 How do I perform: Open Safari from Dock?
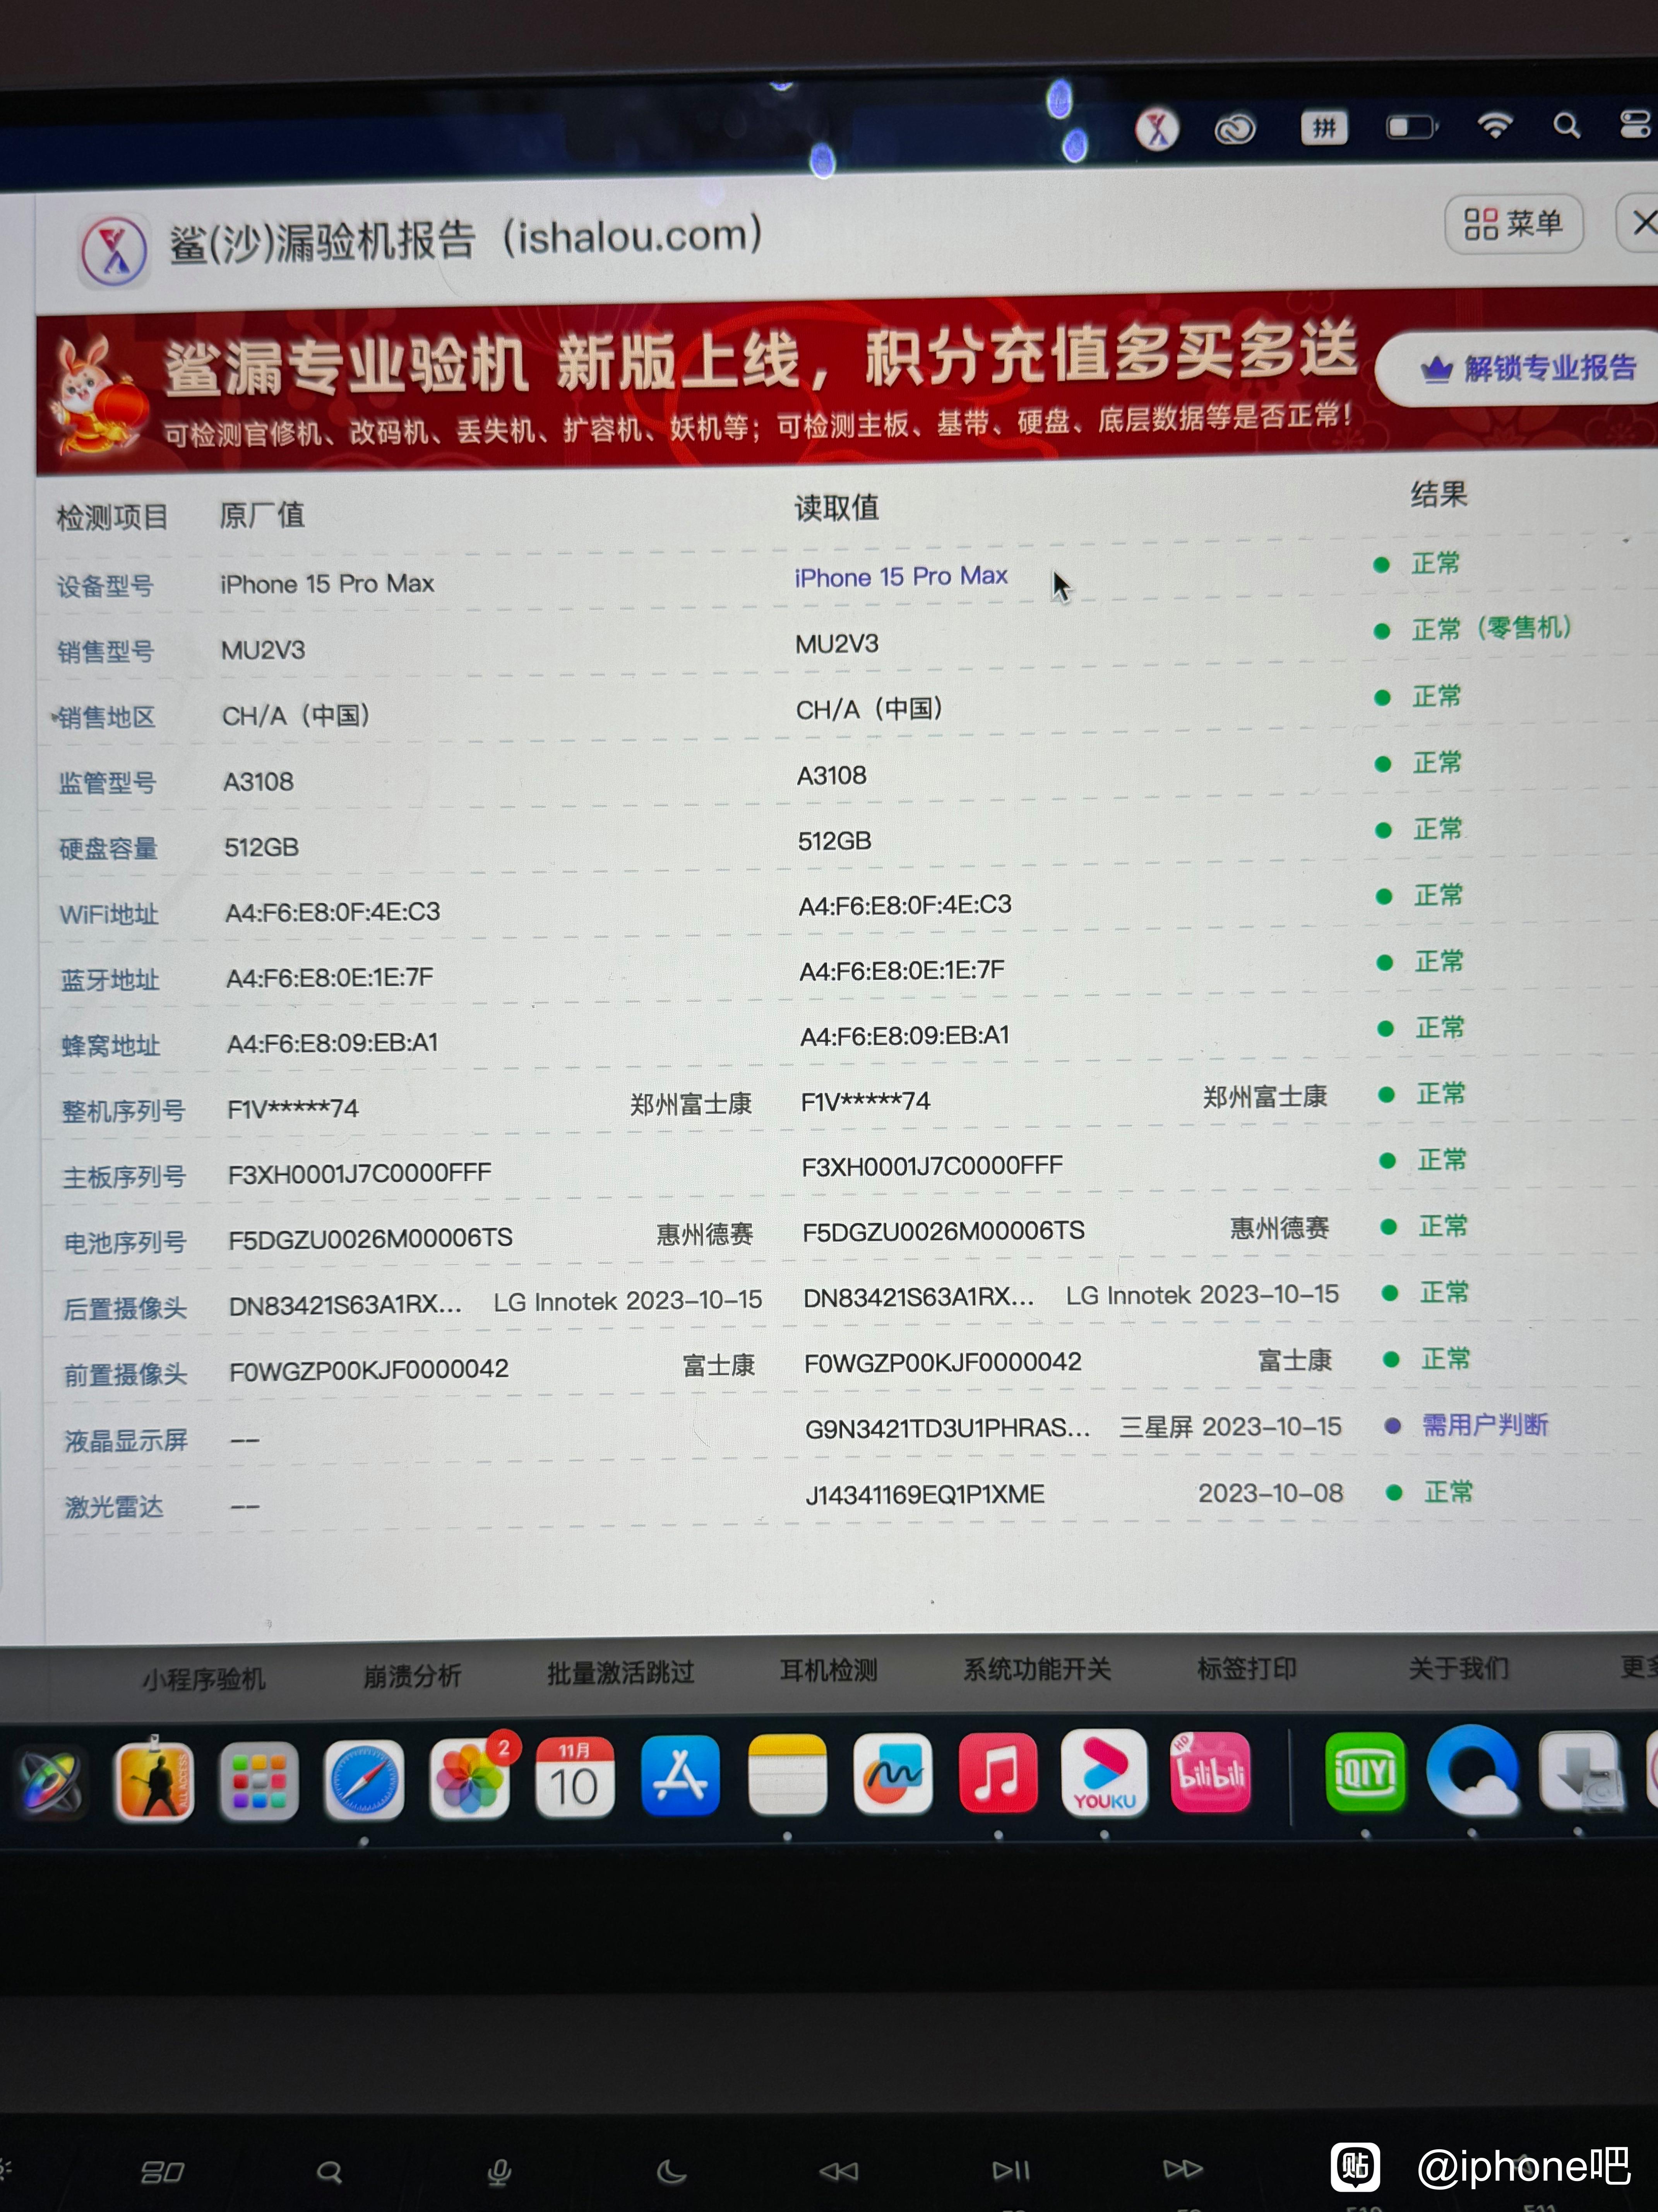point(364,1780)
